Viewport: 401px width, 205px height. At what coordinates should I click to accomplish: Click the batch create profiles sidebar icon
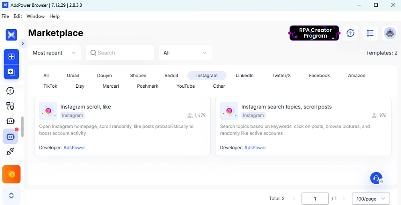coord(11,72)
